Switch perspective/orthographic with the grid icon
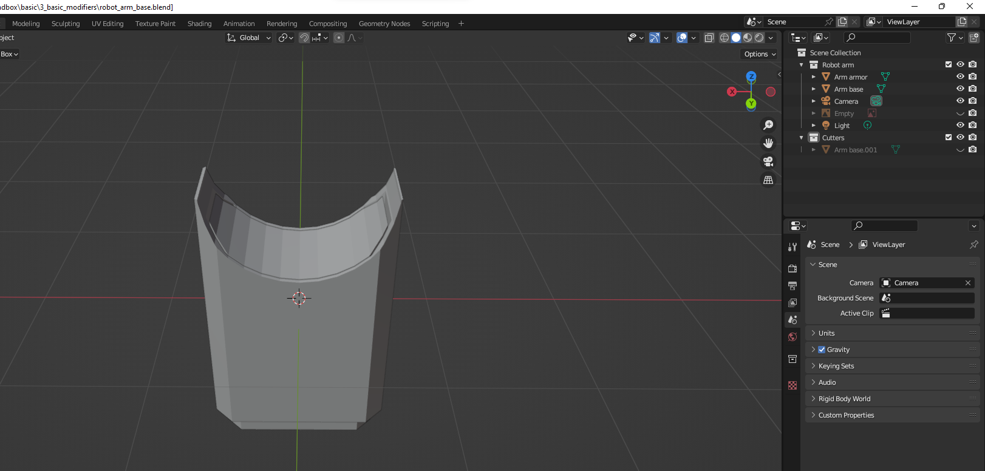Image resolution: width=985 pixels, height=471 pixels. coord(768,180)
